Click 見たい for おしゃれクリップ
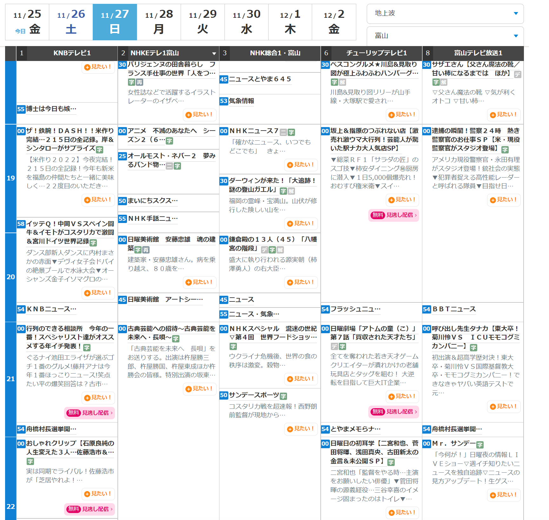This screenshot has height=520, width=549. tap(98, 494)
